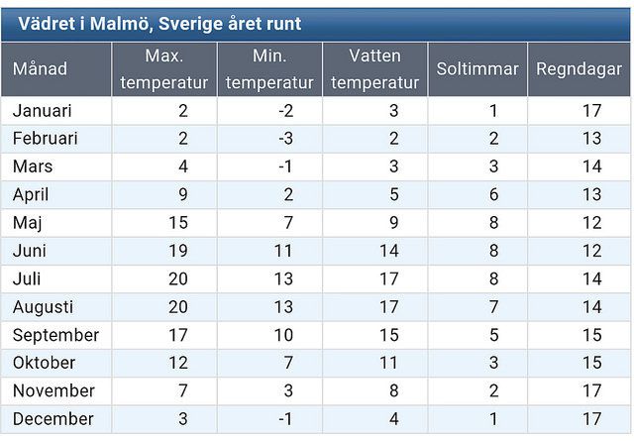Click December's Regndagar value 17
Viewport: 634px width, 441px height.
(592, 419)
